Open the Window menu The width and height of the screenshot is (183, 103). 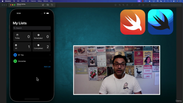coord(46,1)
